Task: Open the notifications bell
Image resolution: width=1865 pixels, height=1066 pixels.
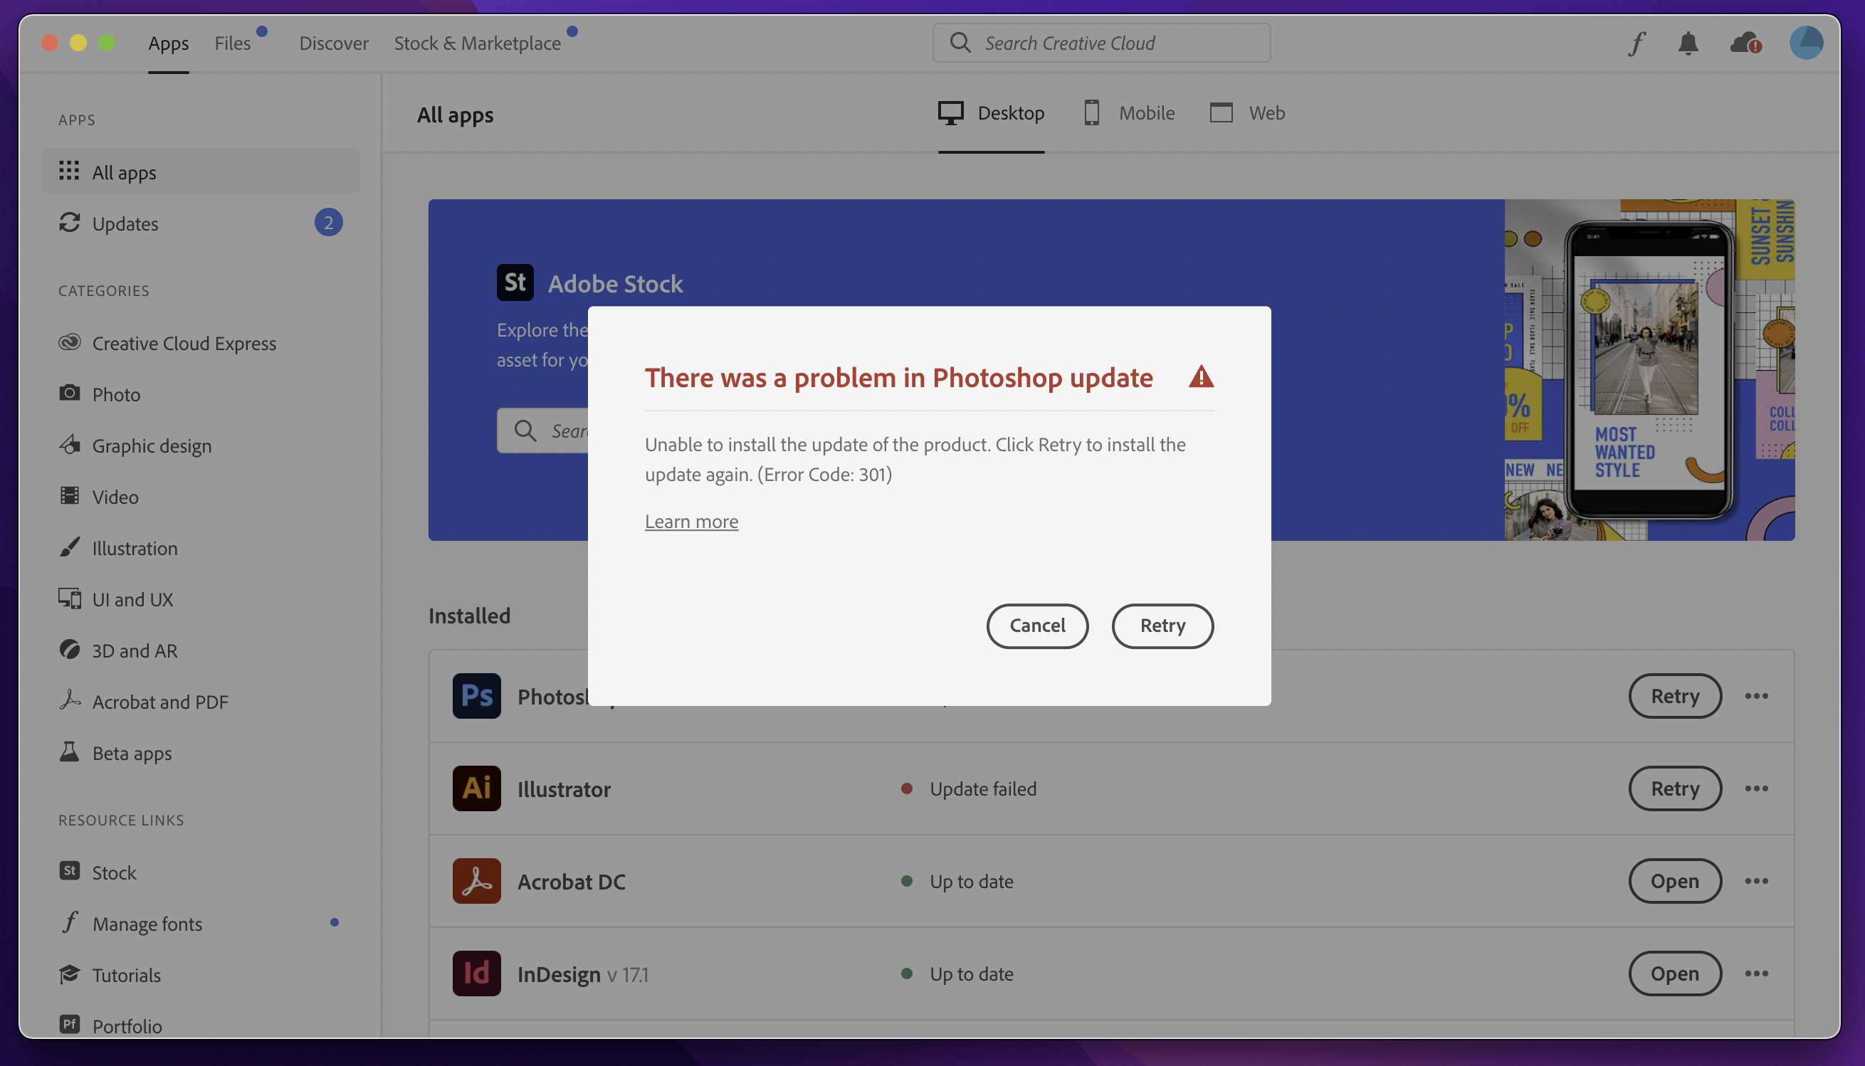Action: 1688,43
